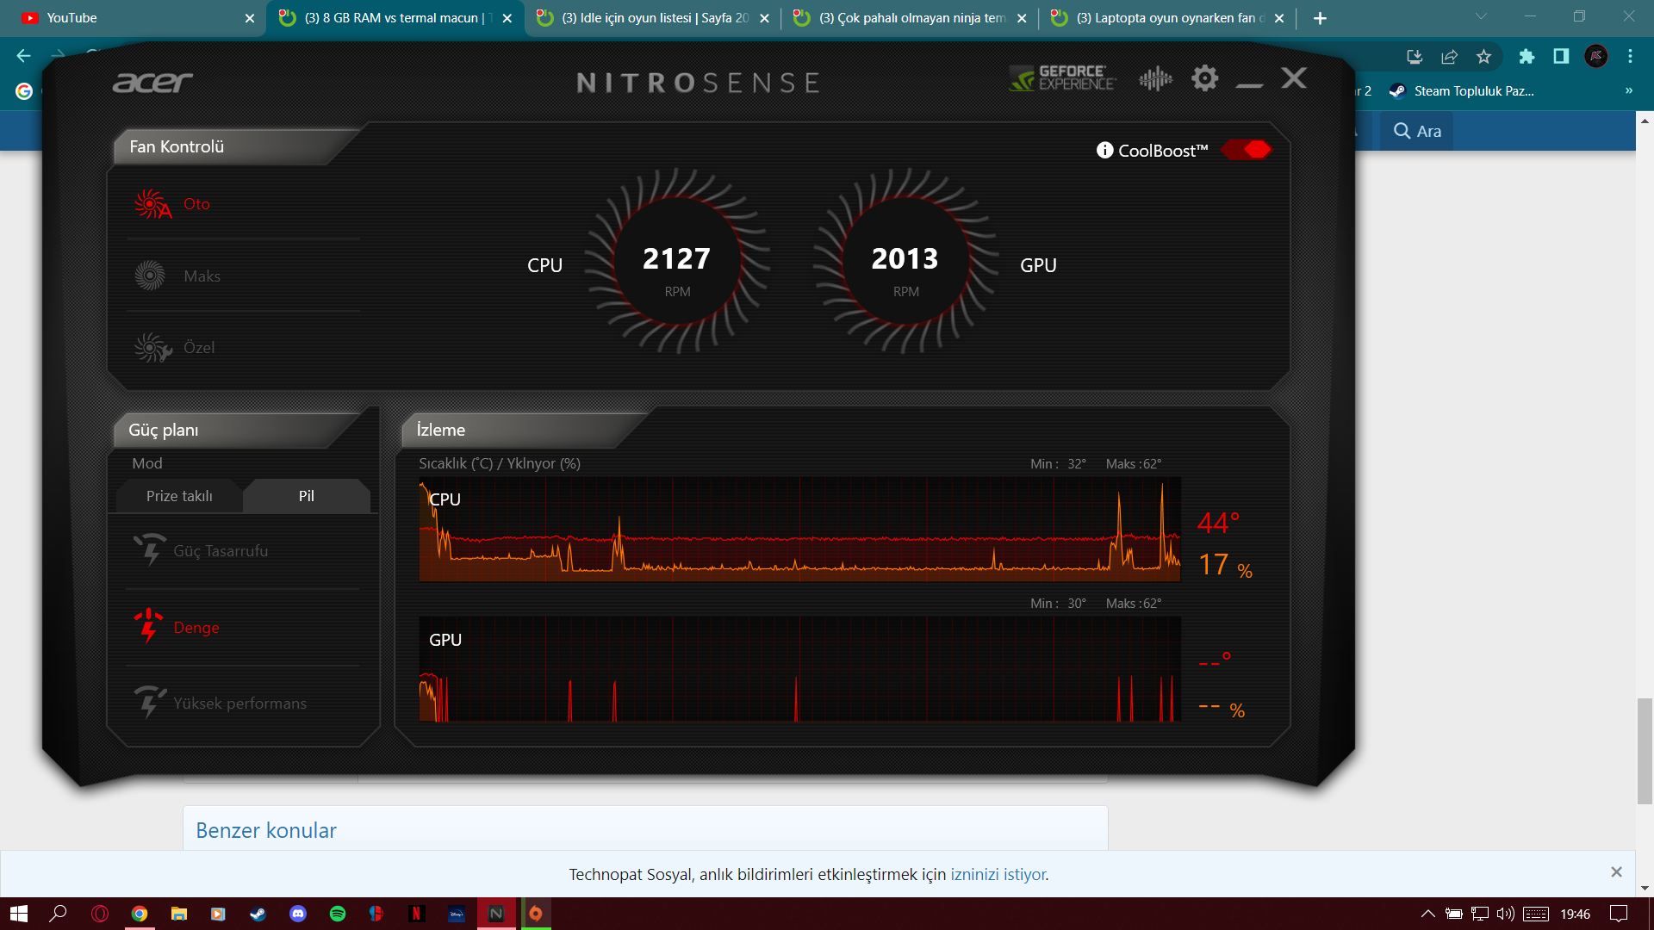Select Maks fan mode
1654x930 pixels.
point(202,276)
